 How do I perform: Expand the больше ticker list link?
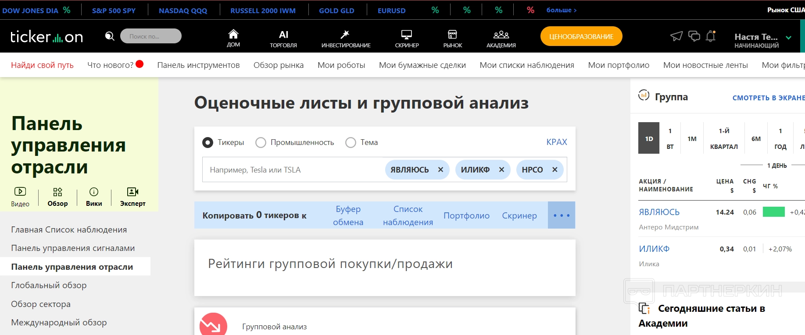(x=561, y=10)
